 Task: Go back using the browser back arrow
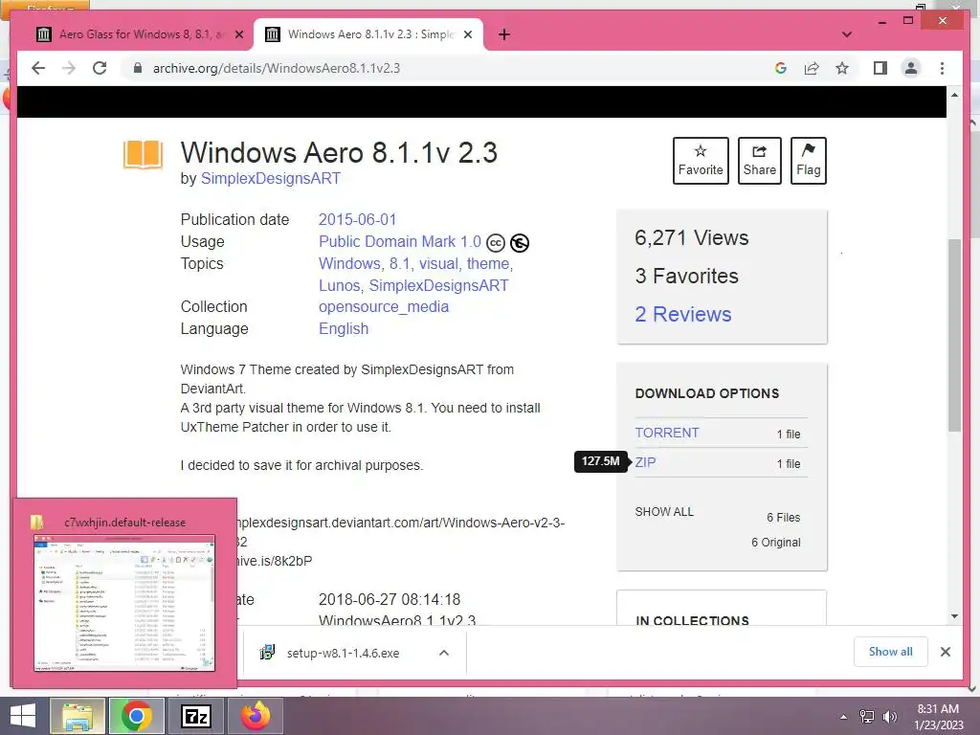(38, 68)
